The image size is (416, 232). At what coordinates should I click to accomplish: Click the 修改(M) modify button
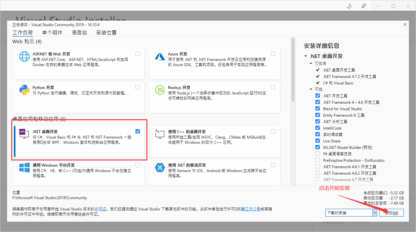[391, 213]
